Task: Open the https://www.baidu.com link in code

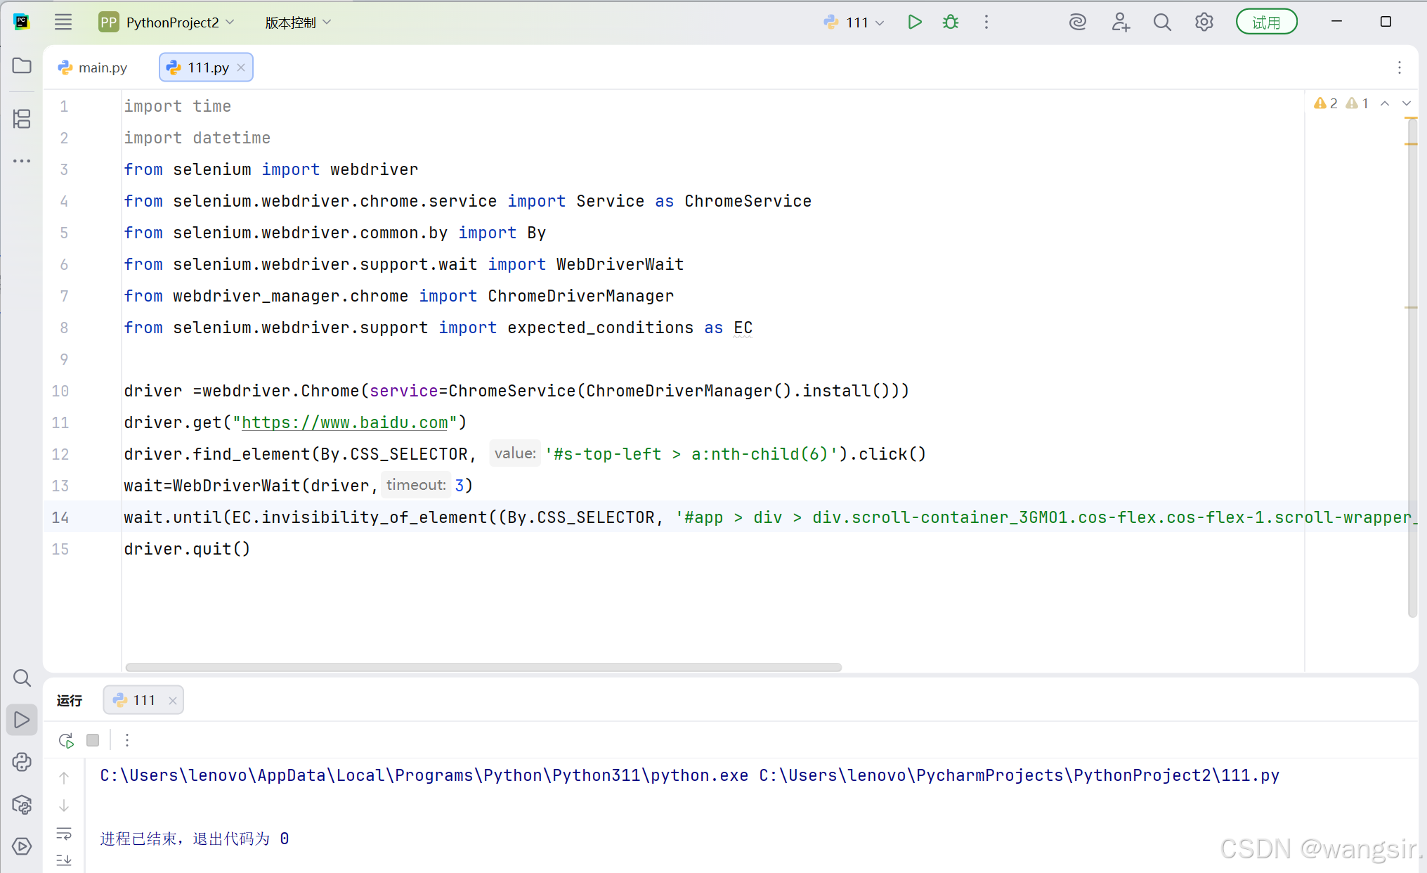Action: pyautogui.click(x=344, y=422)
